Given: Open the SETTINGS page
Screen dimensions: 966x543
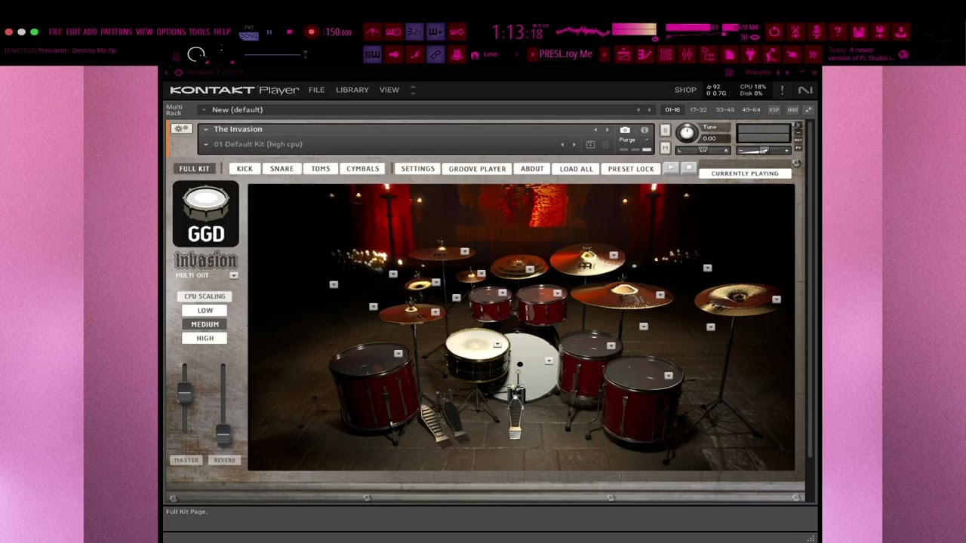Looking at the screenshot, I should (418, 169).
